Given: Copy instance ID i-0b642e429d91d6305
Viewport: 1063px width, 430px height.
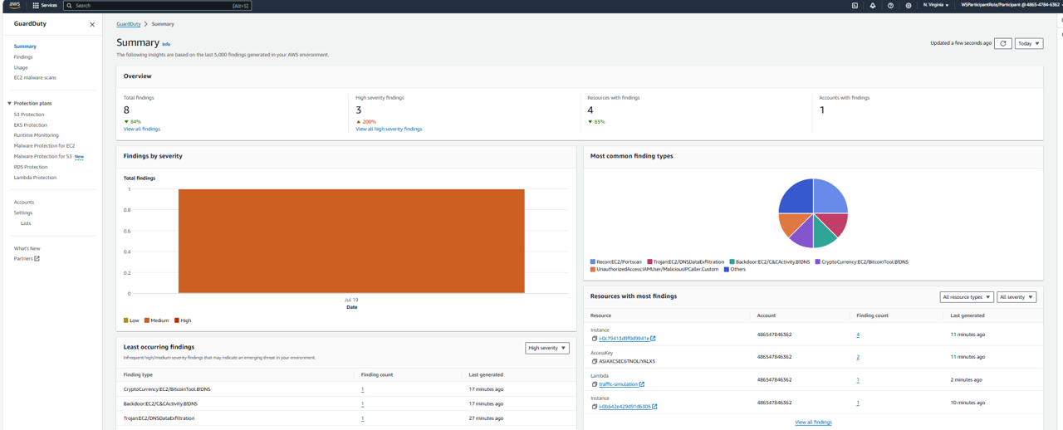Looking at the screenshot, I should pos(595,407).
